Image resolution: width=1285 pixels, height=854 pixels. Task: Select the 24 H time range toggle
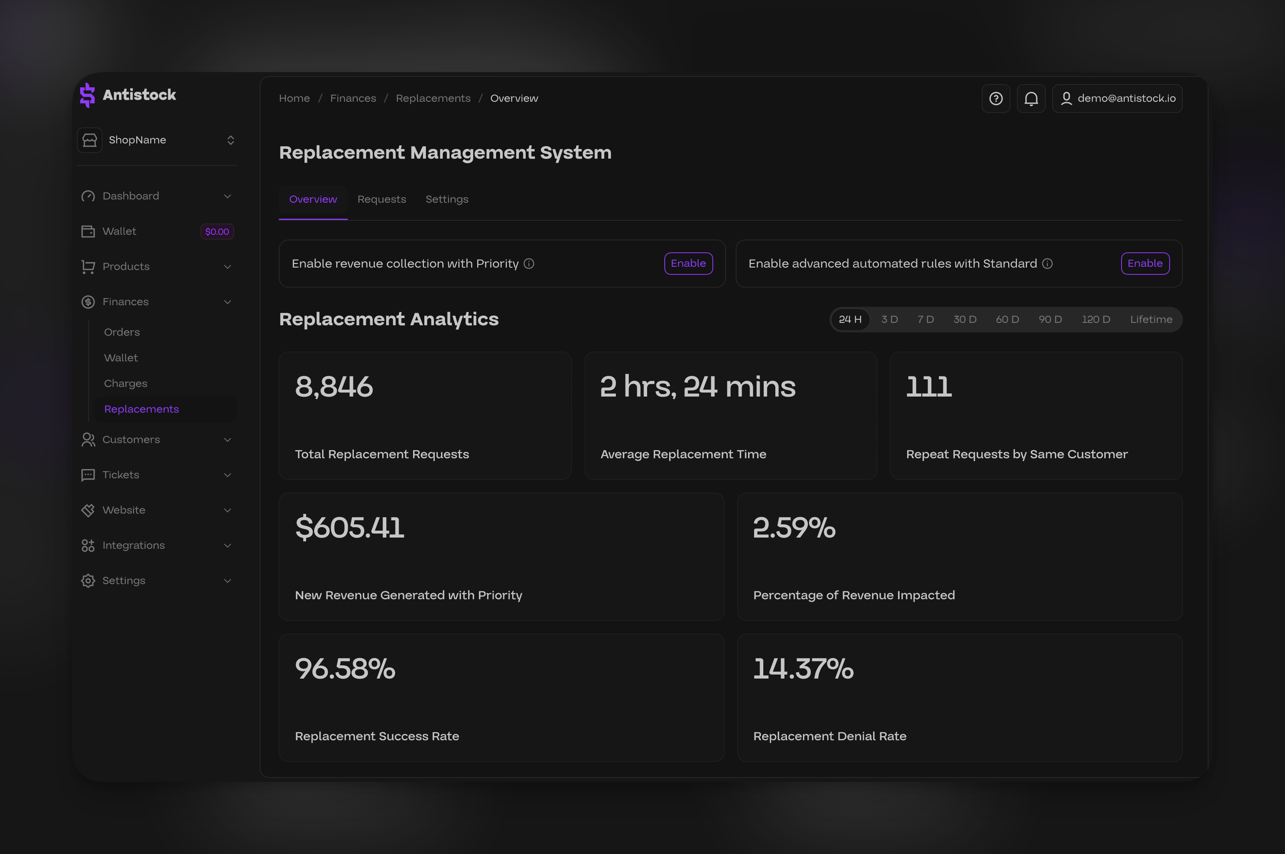pyautogui.click(x=850, y=319)
